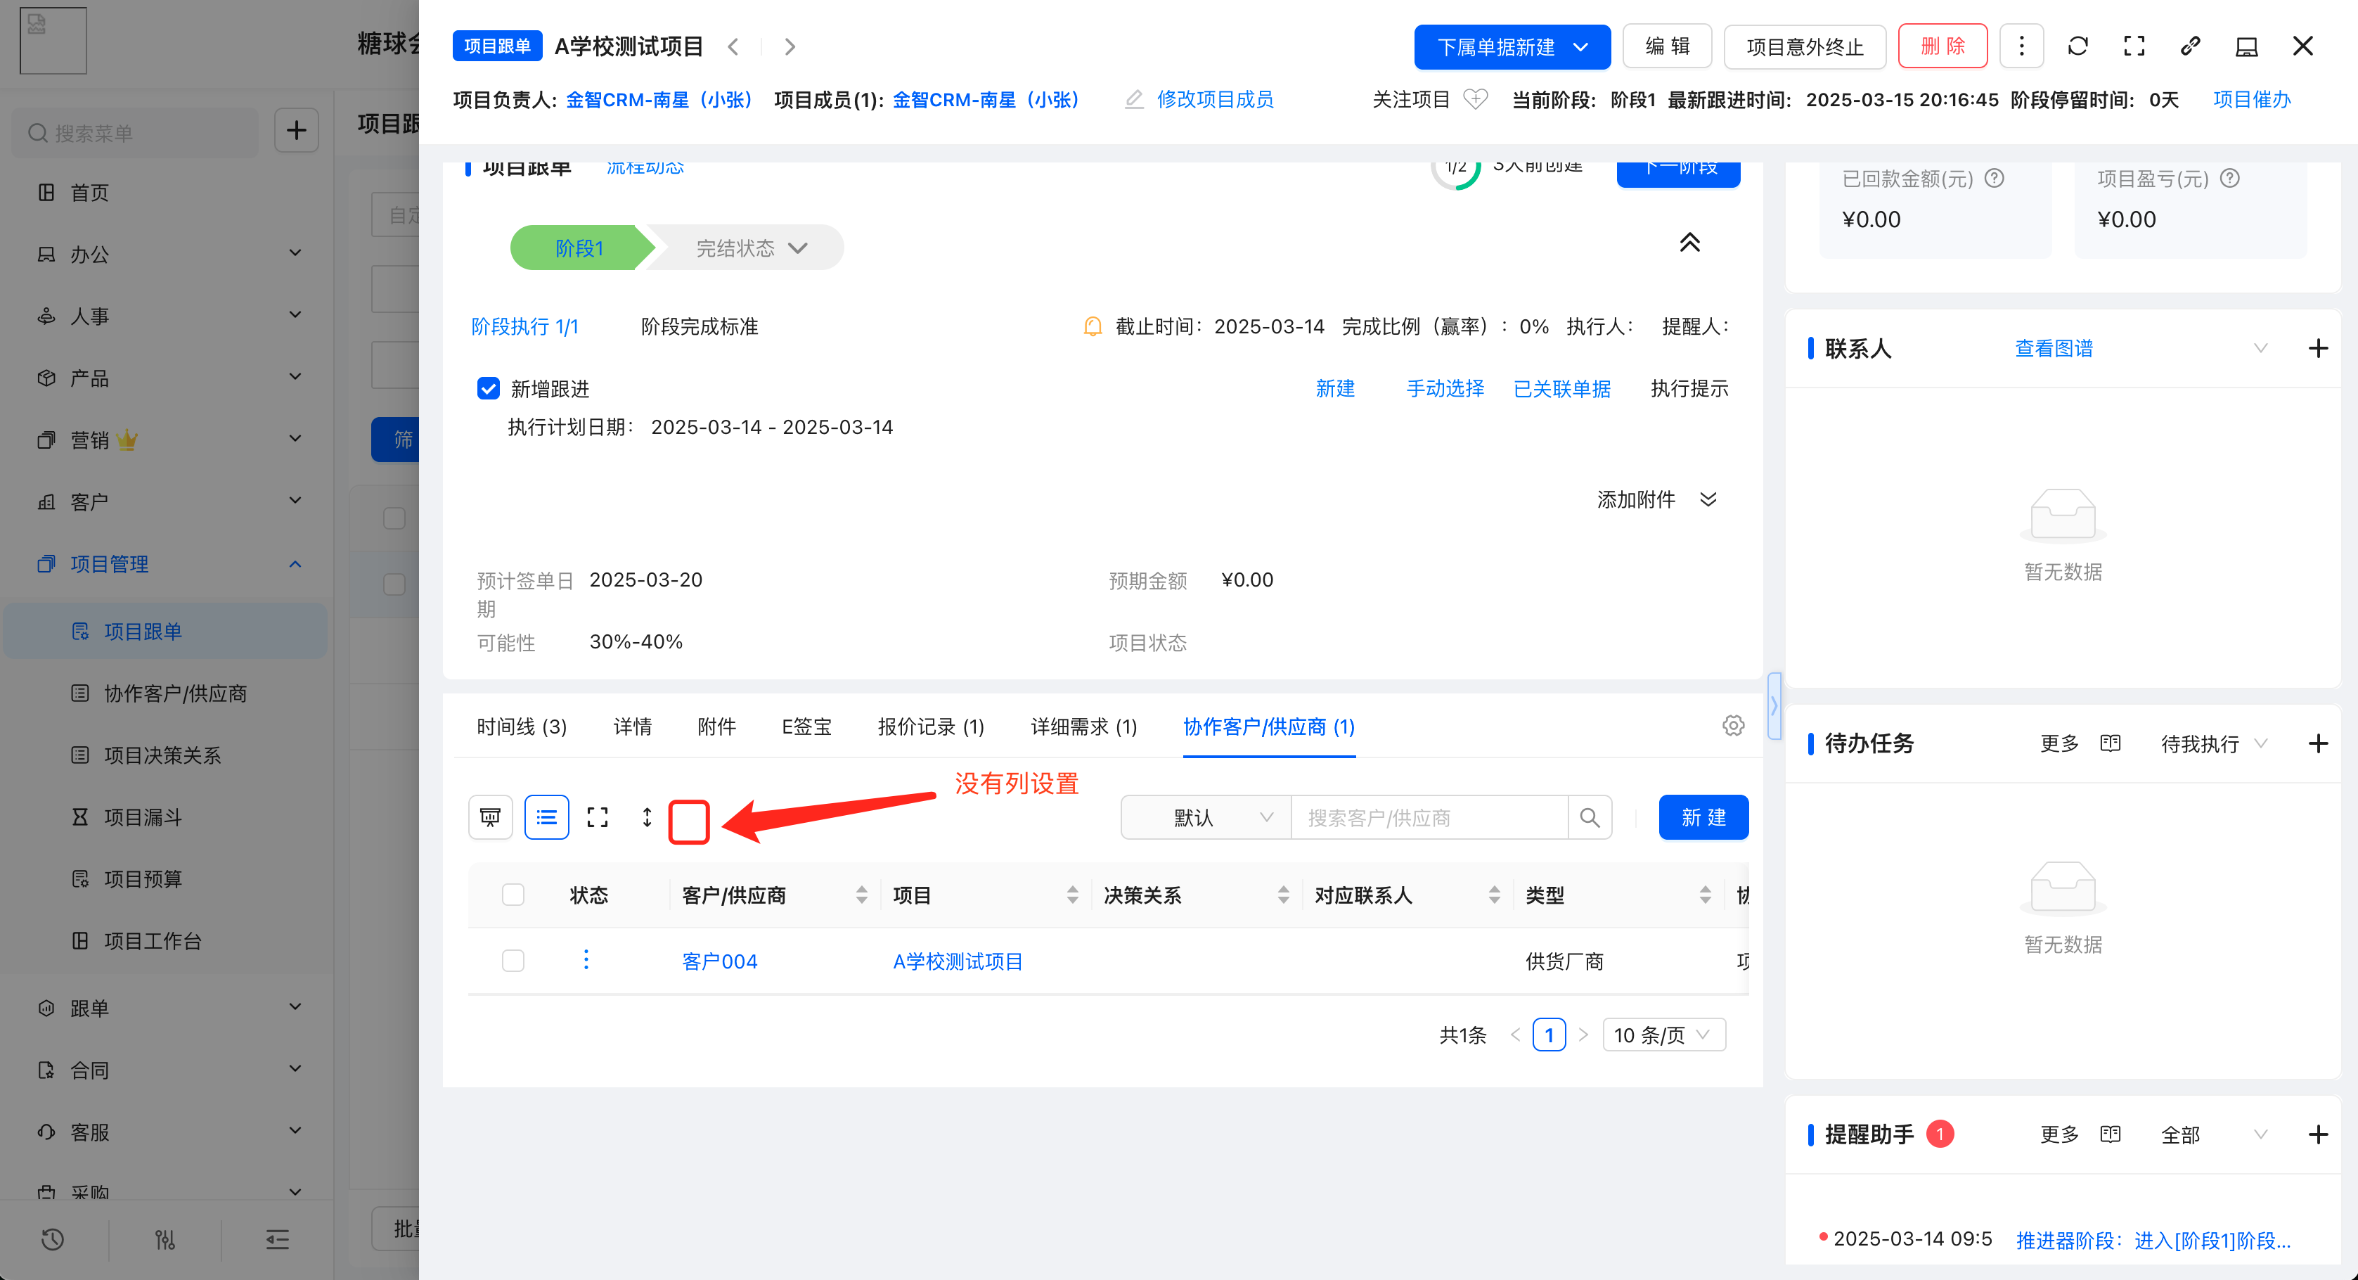The width and height of the screenshot is (2358, 1280).
Task: Click the 项目意外终止 button
Action: click(x=1803, y=46)
